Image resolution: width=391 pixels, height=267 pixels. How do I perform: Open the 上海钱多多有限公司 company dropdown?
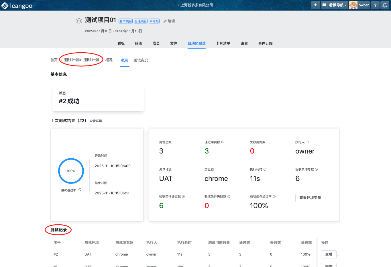tap(195, 5)
